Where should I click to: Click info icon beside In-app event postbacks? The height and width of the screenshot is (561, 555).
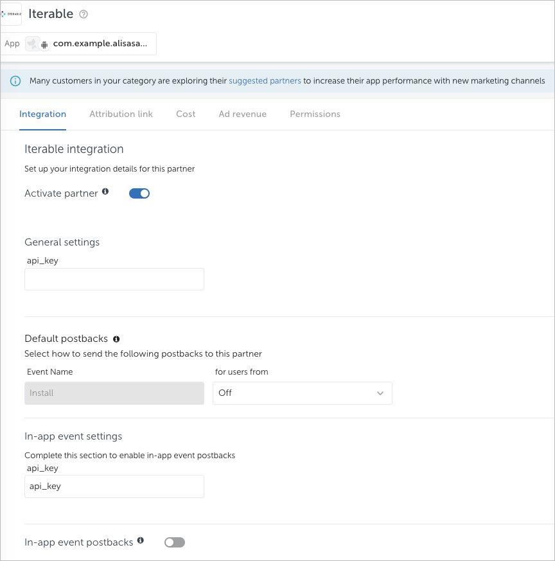[x=141, y=540]
